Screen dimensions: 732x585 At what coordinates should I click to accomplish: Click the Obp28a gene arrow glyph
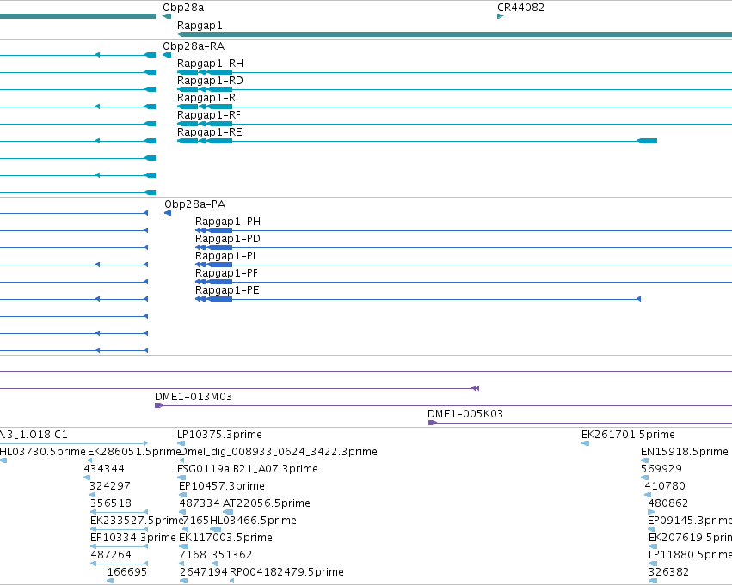[x=167, y=16]
